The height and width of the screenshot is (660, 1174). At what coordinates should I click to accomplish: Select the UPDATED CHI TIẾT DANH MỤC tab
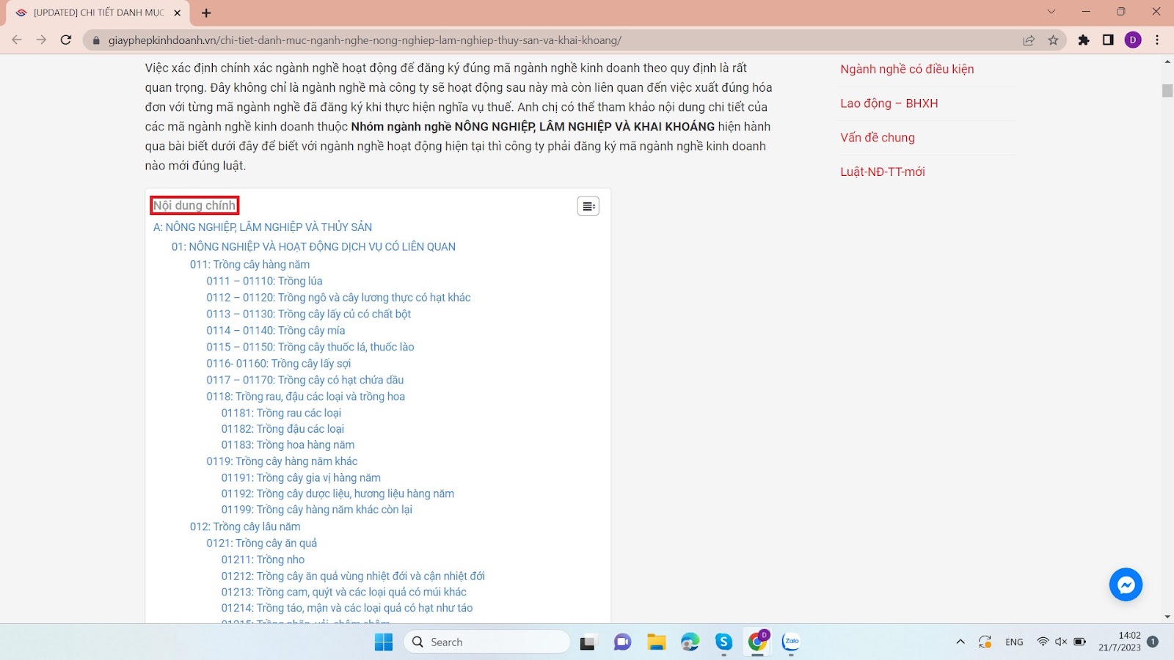98,12
